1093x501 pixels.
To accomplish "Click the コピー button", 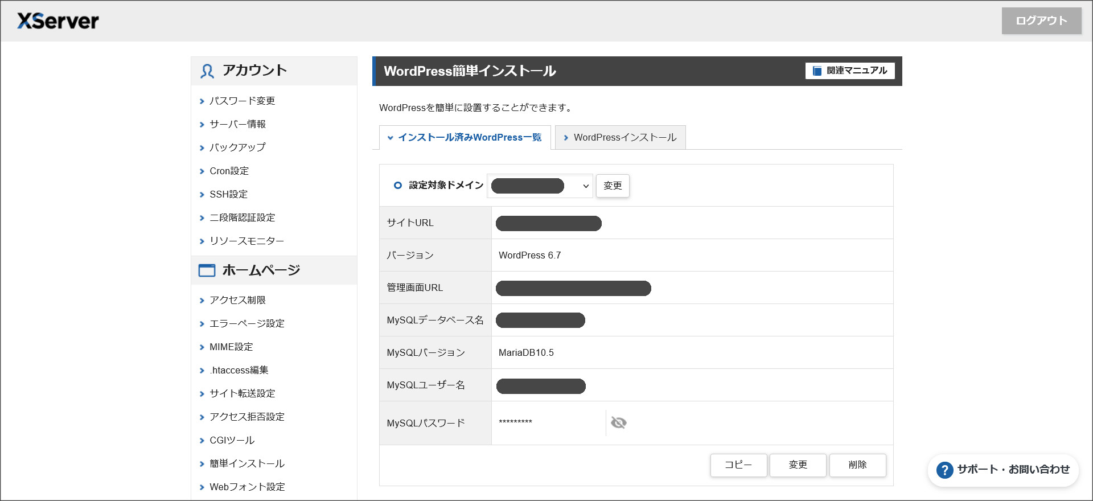I will tap(738, 465).
